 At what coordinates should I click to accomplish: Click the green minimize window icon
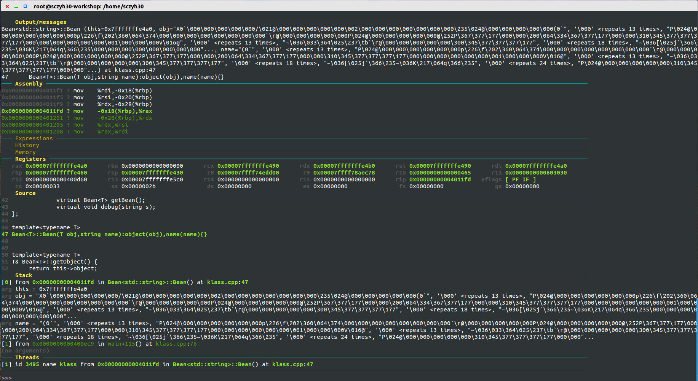click(16, 6)
